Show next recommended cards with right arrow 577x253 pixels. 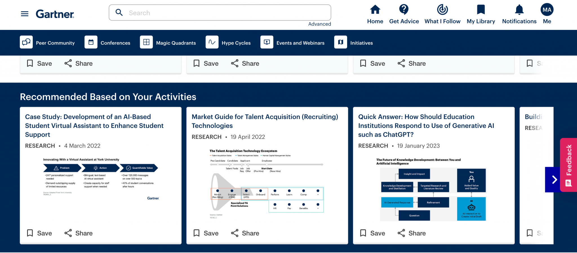point(554,179)
